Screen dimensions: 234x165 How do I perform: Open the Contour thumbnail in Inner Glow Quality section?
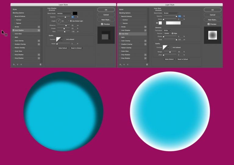[x=165, y=47]
